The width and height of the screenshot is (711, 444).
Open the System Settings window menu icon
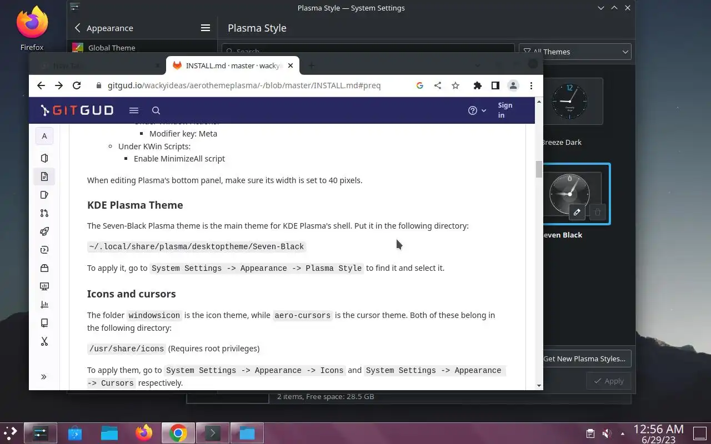(75, 8)
